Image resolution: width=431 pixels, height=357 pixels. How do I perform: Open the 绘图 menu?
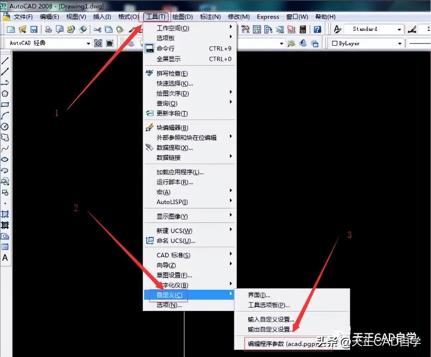[x=182, y=16]
